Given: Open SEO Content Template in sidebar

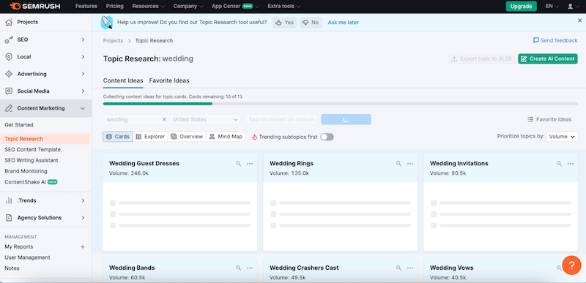Looking at the screenshot, I should [x=32, y=149].
